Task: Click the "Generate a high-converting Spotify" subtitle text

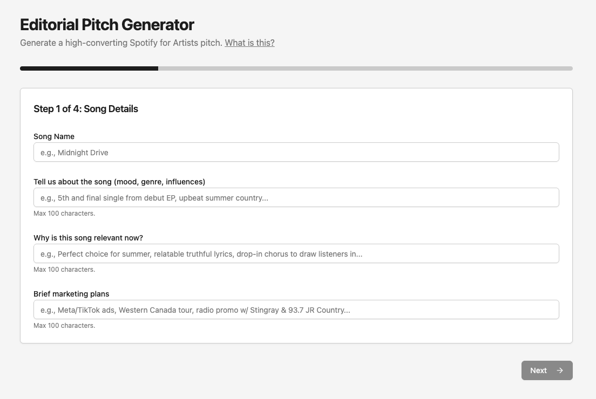Action: (x=121, y=43)
